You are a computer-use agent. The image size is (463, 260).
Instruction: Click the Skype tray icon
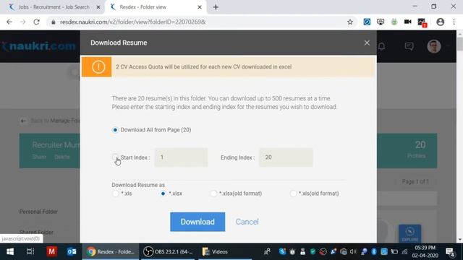tap(282, 251)
